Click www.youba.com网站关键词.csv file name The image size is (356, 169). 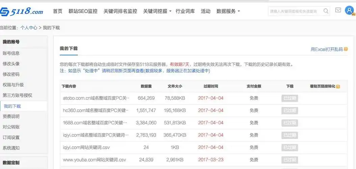pos(95,160)
